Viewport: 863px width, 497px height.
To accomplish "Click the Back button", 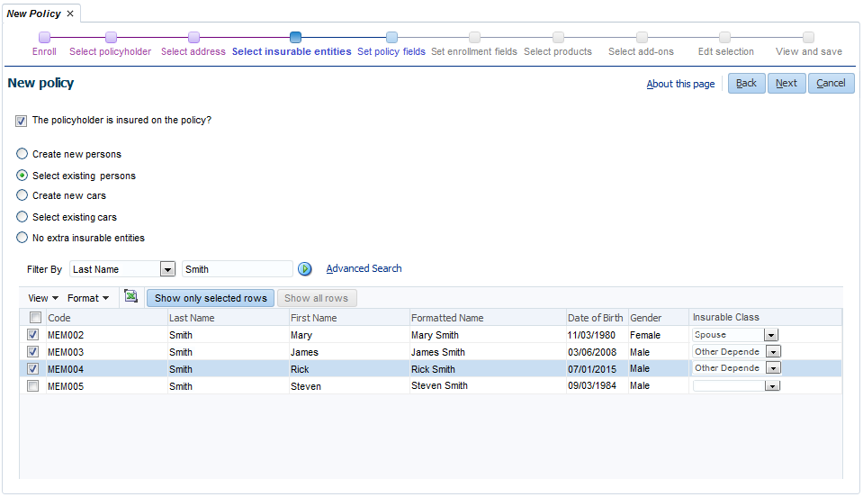I will [746, 83].
